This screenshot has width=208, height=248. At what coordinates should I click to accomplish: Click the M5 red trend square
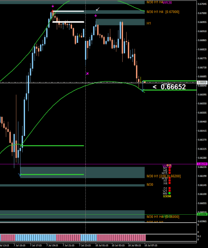click(x=169, y=170)
